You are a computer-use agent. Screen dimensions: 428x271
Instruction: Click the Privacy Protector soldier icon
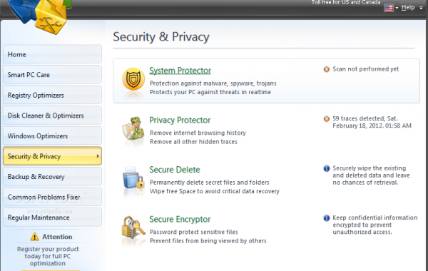click(133, 128)
